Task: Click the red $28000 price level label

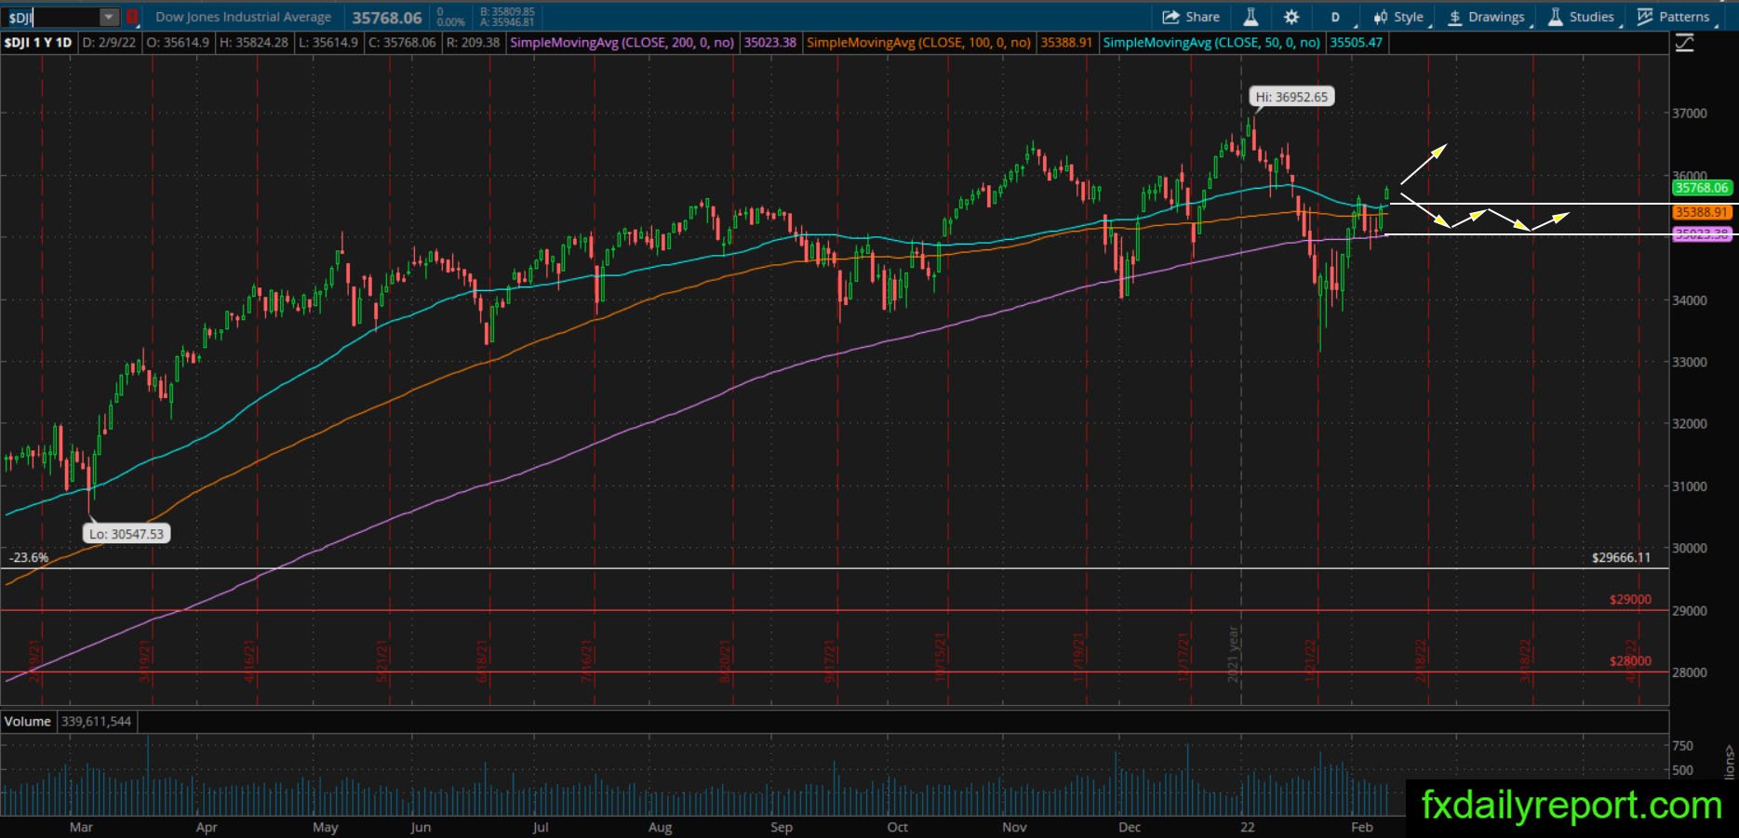Action: pyautogui.click(x=1630, y=661)
